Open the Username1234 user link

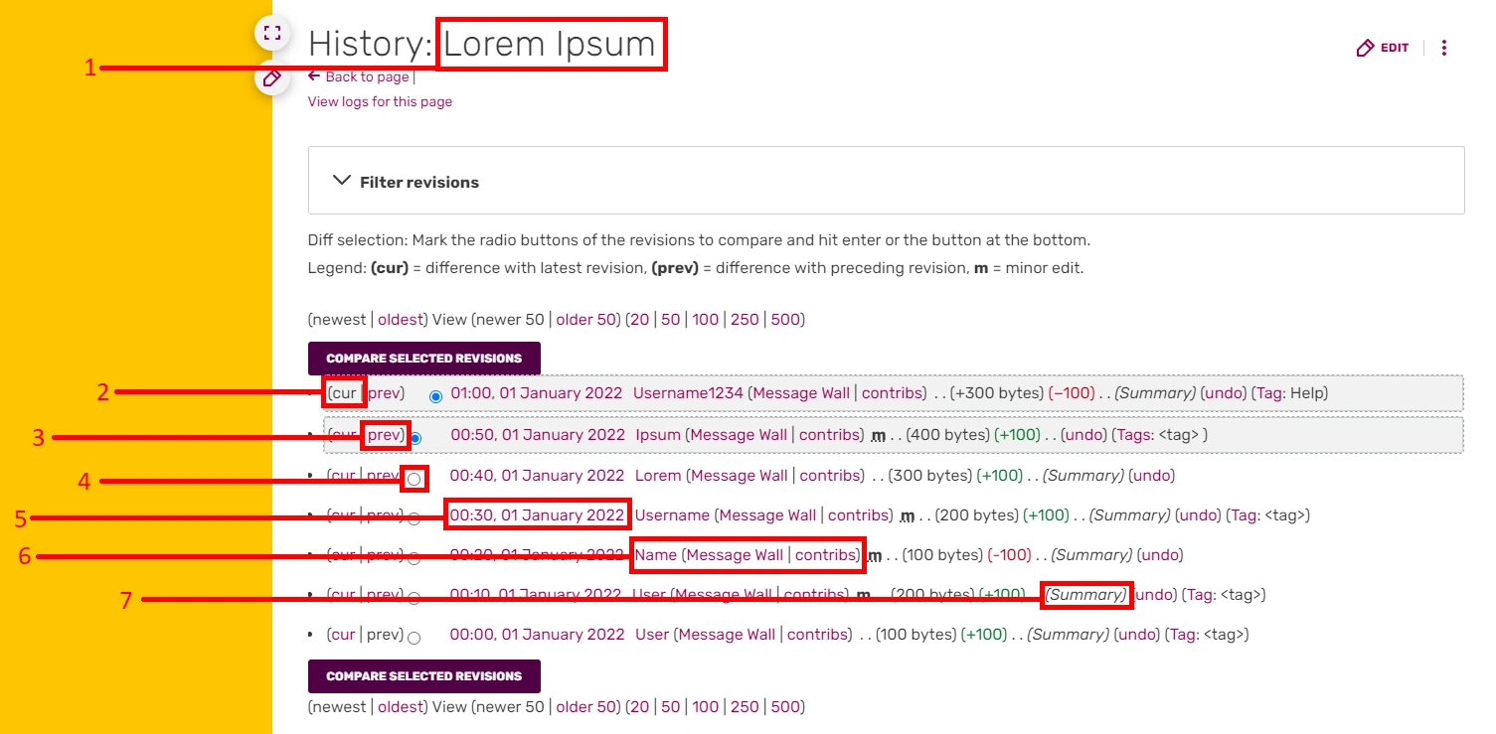pyautogui.click(x=688, y=393)
